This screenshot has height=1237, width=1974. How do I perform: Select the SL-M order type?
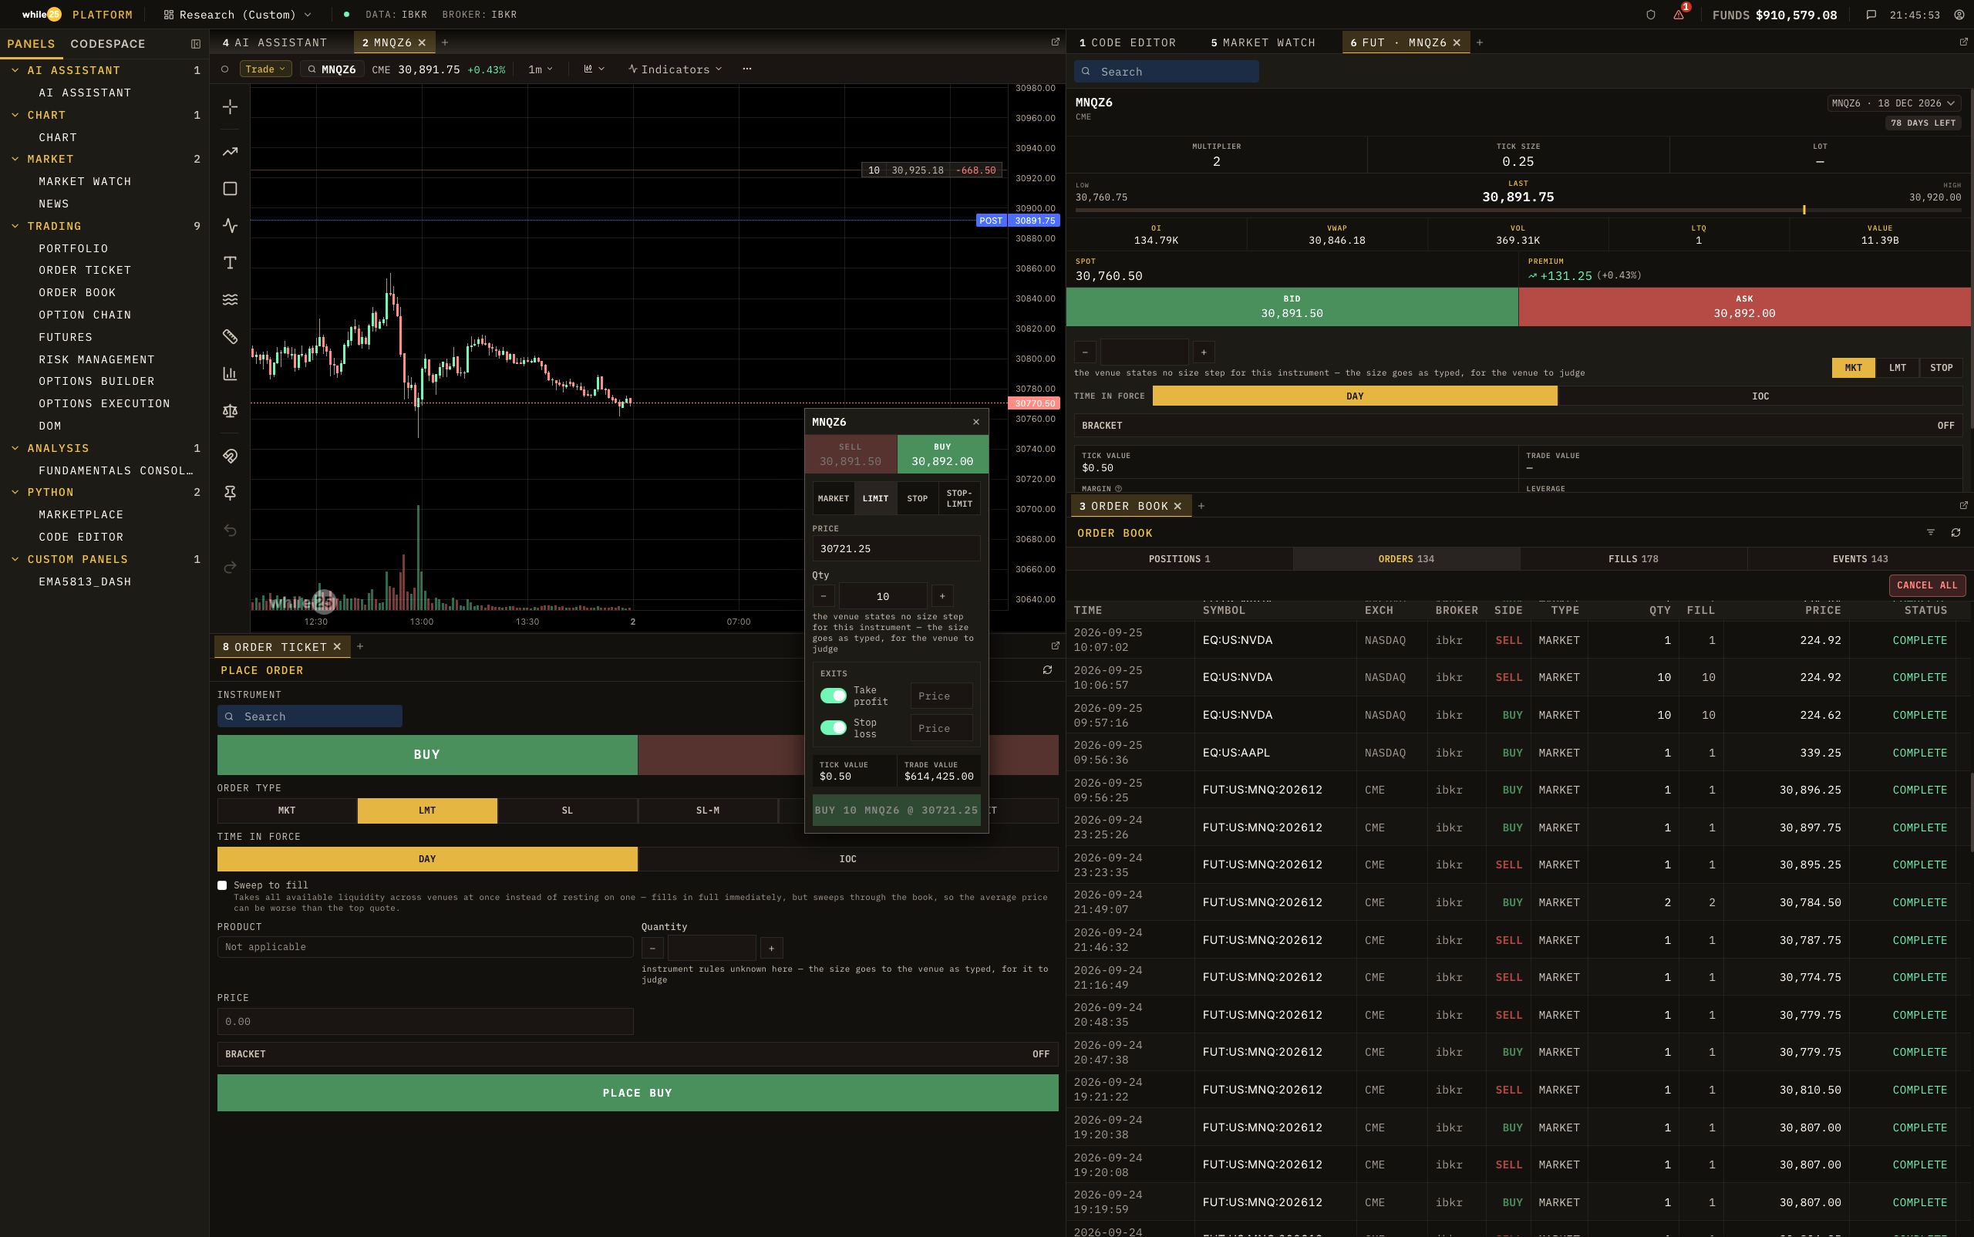[708, 811]
